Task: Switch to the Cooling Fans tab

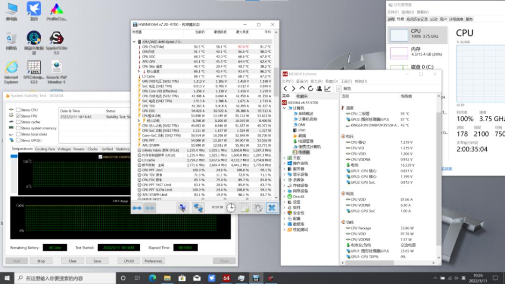Action: pos(45,149)
